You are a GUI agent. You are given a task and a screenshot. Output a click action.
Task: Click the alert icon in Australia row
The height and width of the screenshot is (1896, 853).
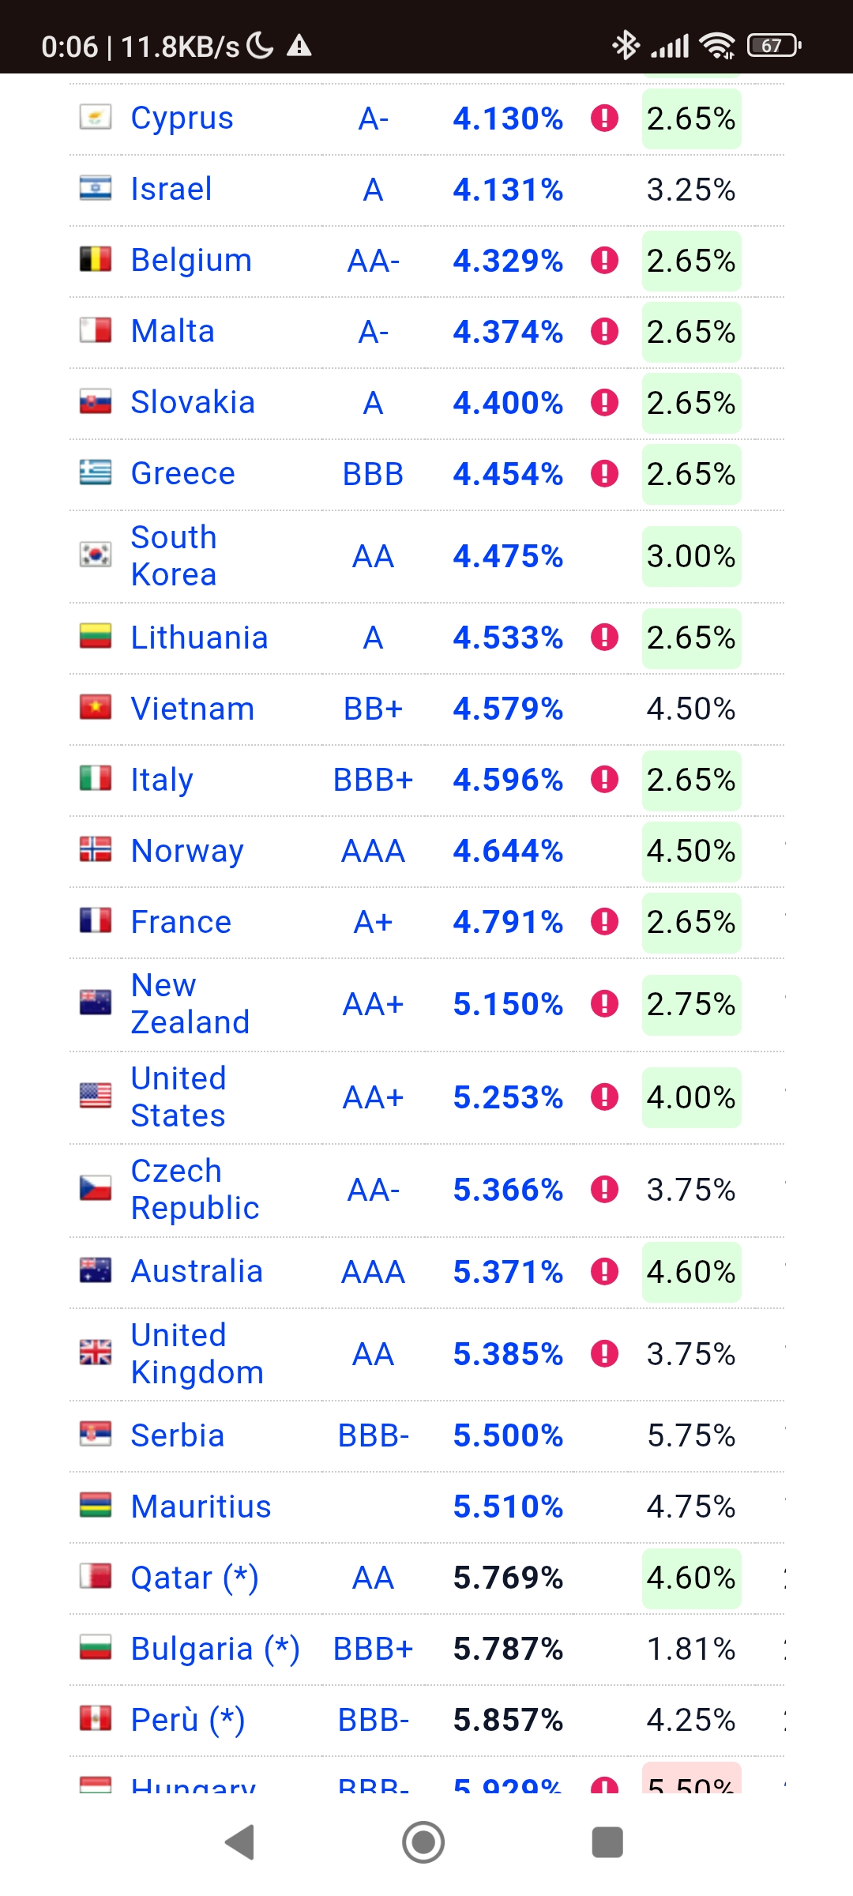point(604,1272)
